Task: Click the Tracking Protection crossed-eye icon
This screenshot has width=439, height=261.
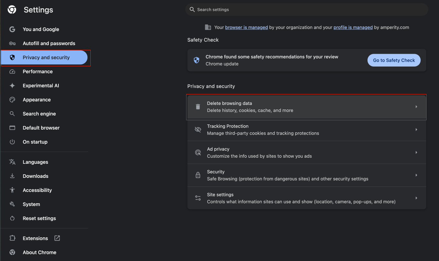Action: tap(198, 130)
